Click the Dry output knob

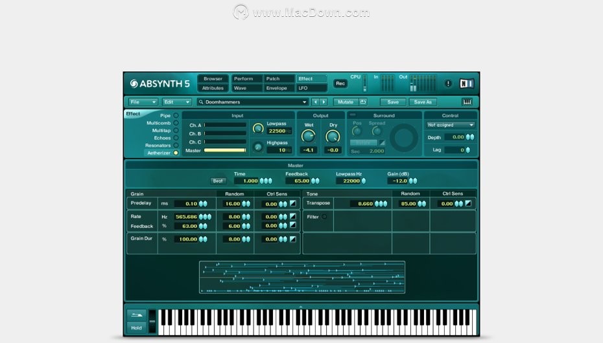[x=333, y=136]
